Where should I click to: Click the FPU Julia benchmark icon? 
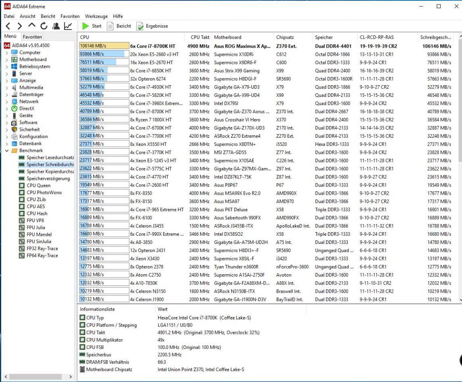[21, 228]
